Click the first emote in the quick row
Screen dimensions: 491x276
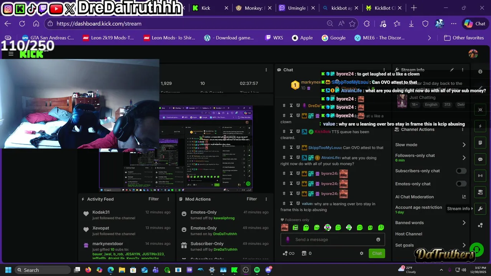[x=284, y=227]
